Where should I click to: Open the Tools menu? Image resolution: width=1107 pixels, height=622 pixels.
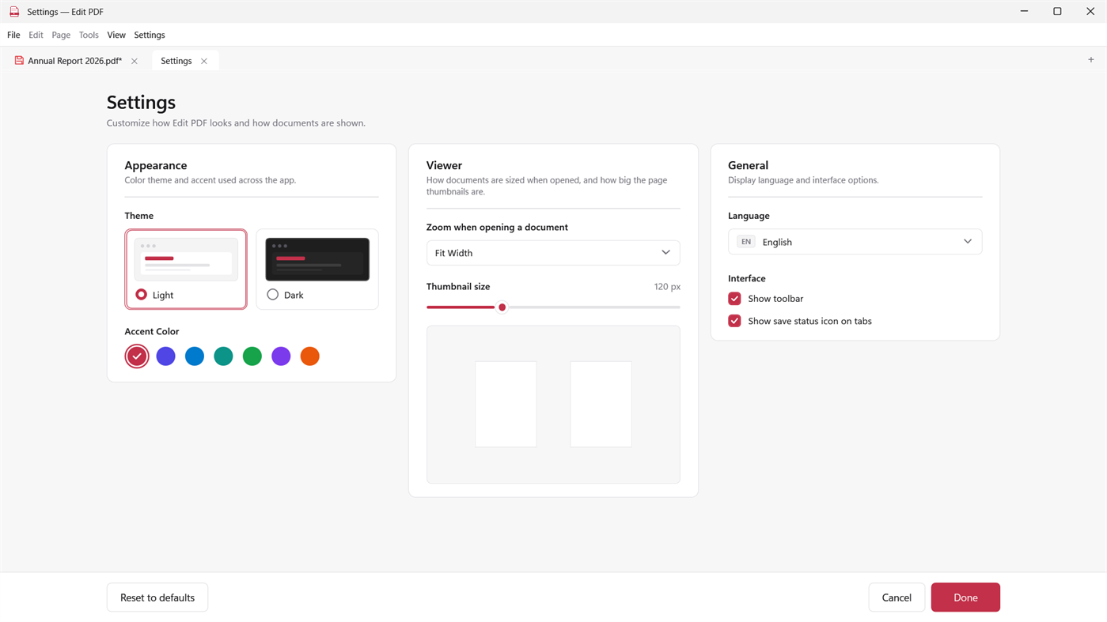tap(89, 35)
